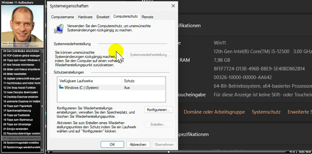Viewport: 312px width, 154px height.
Task: Click the Übernehmen button
Action: pyautogui.click(x=164, y=145)
